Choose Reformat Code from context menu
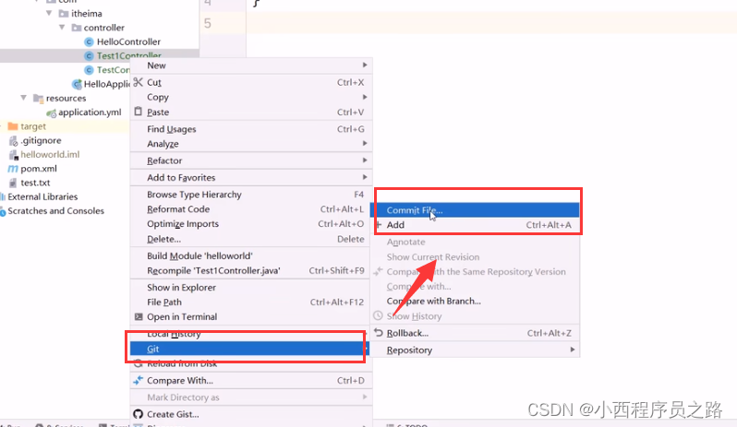 [251, 209]
